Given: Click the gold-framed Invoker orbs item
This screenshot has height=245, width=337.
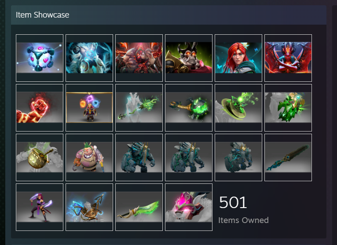Looking at the screenshot, I should pyautogui.click(x=89, y=108).
